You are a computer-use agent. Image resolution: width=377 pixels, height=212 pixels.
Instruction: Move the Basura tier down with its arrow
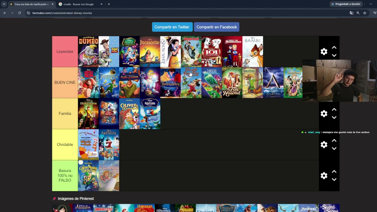tap(334, 180)
